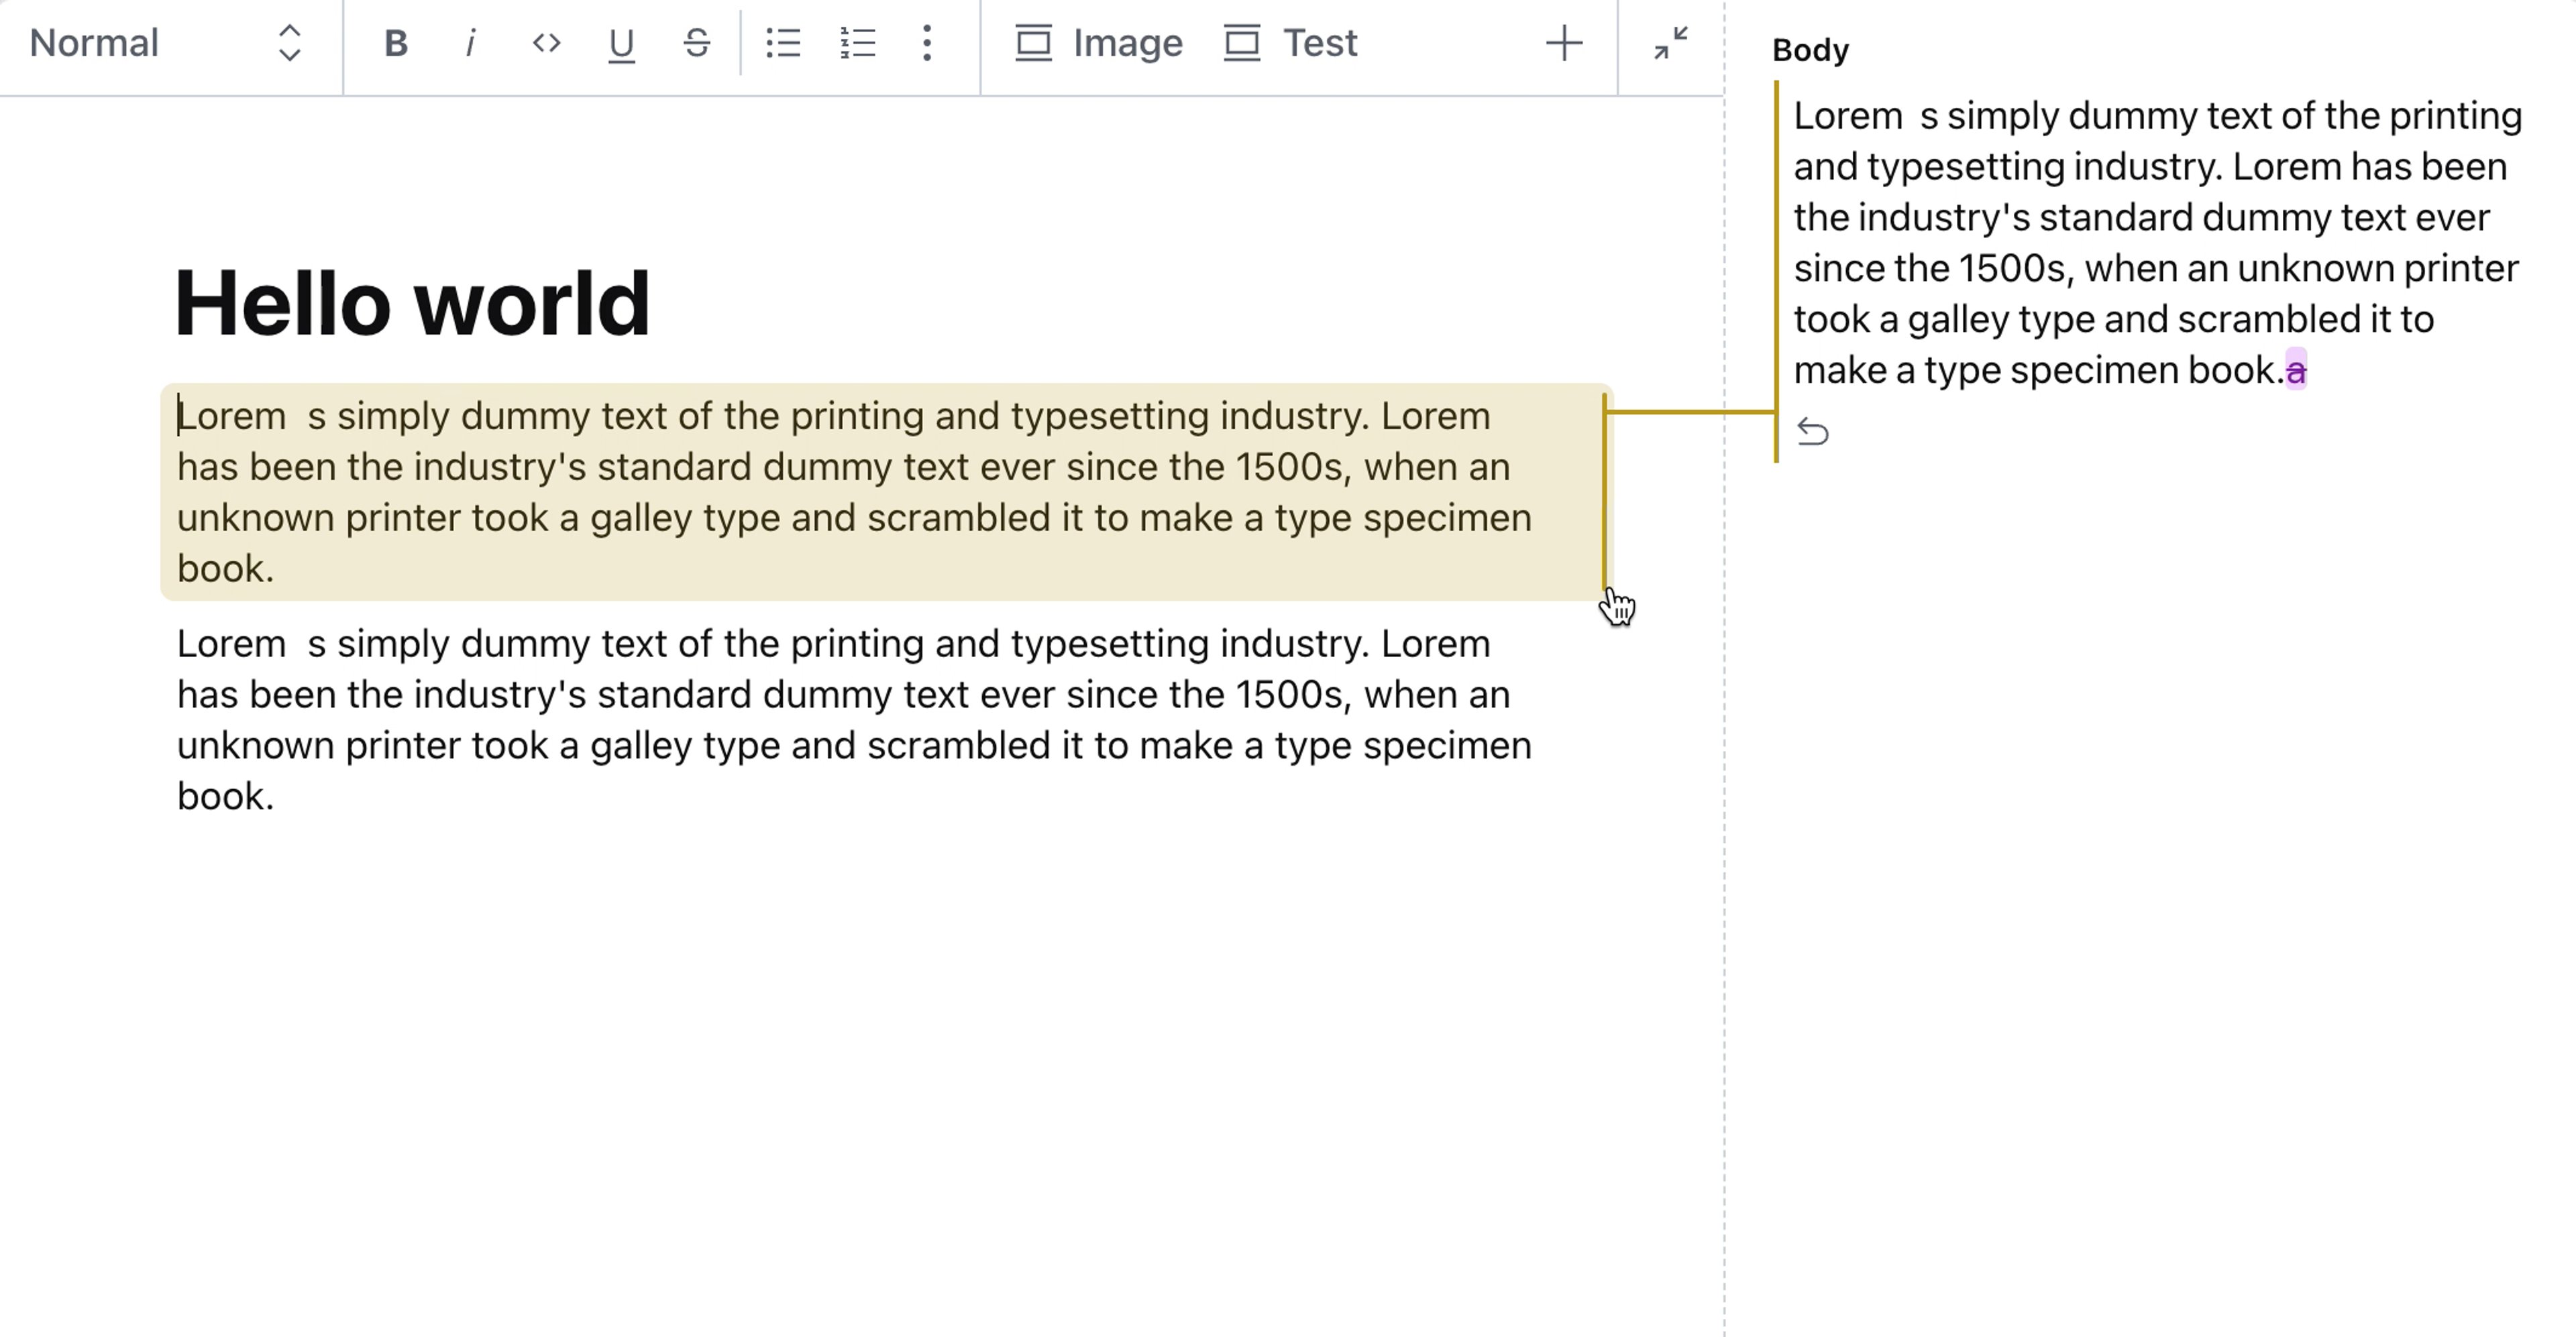2576x1337 pixels.
Task: Click the purple struck-through 'a' change
Action: (x=2296, y=371)
